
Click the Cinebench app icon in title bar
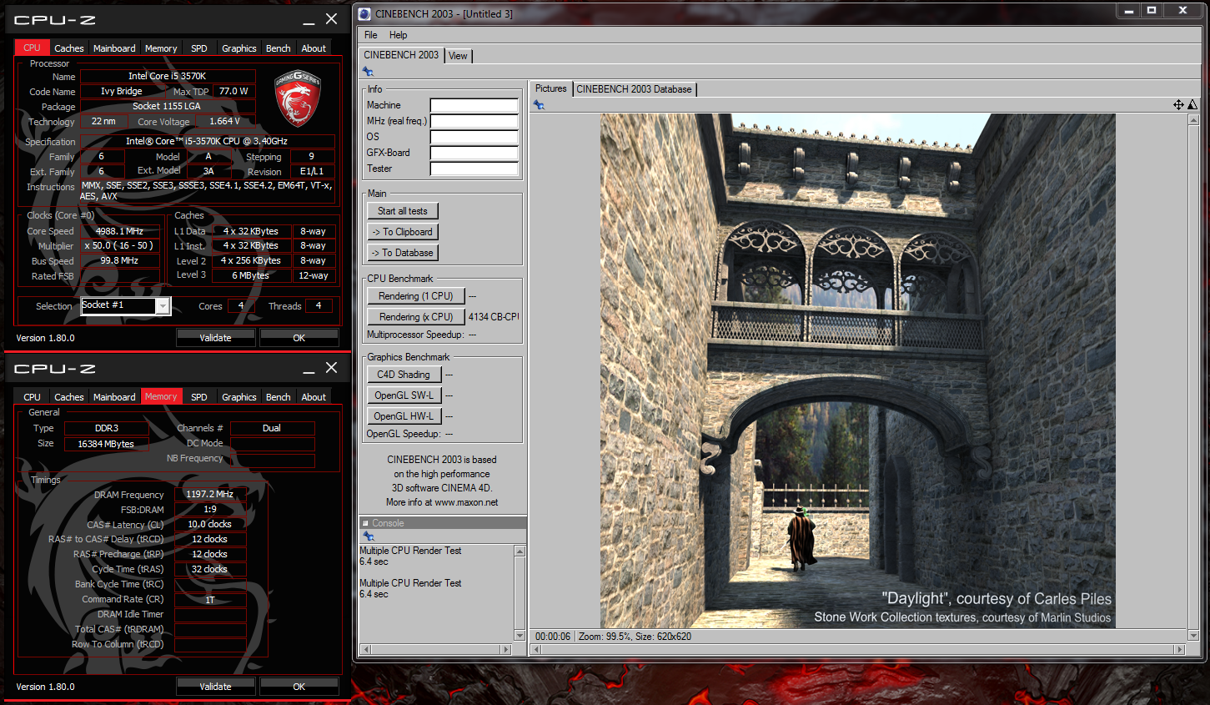(364, 13)
